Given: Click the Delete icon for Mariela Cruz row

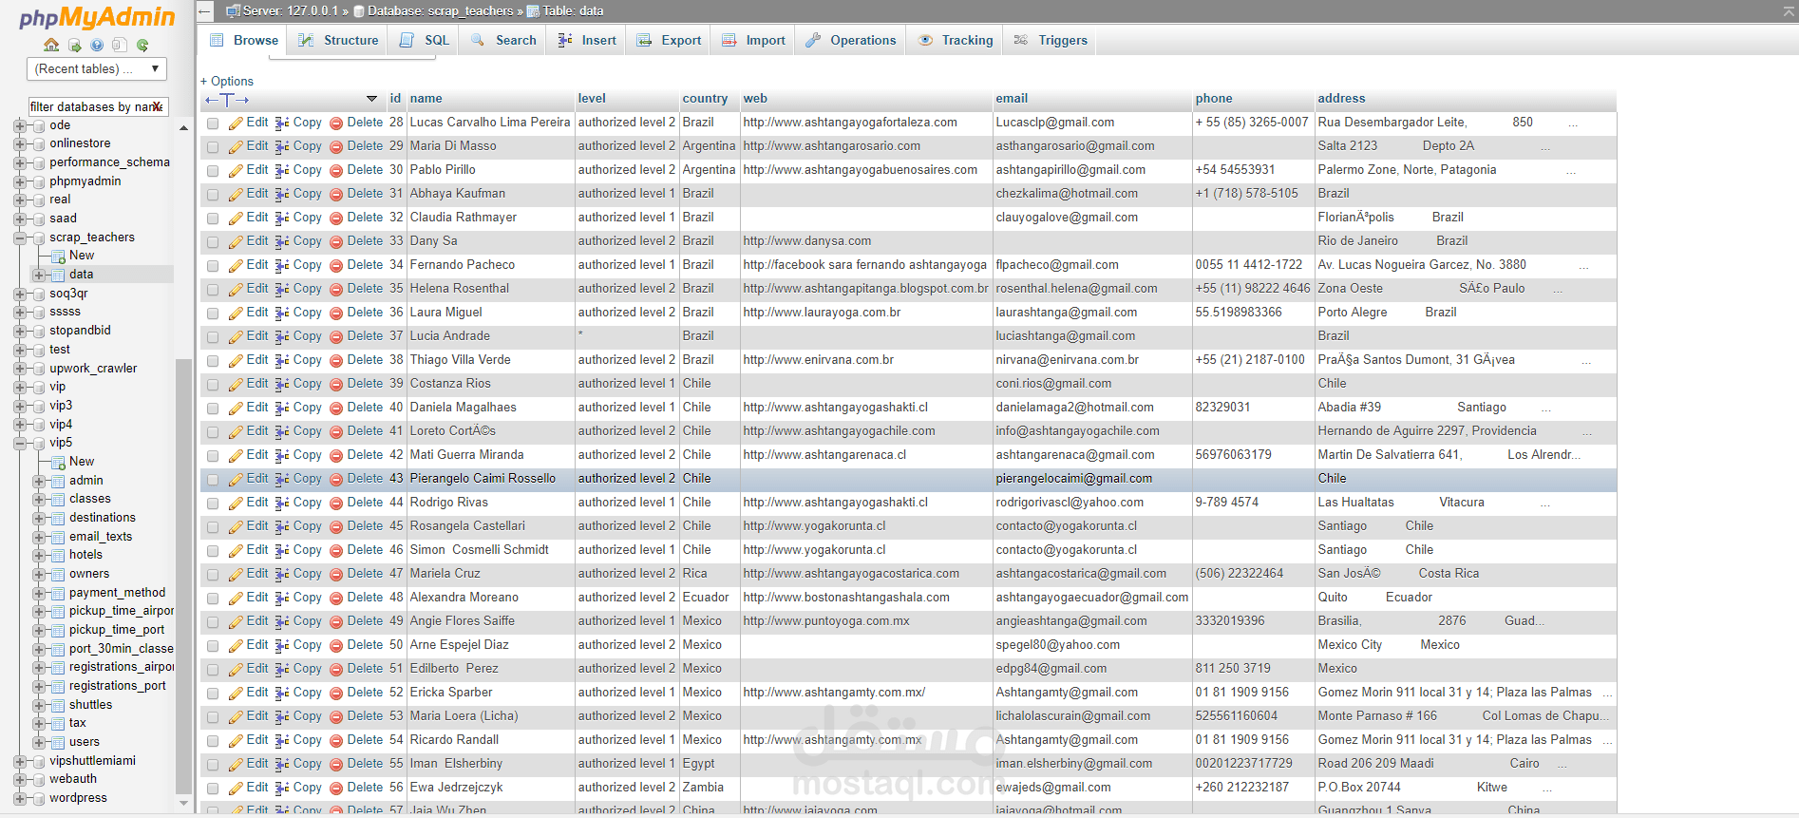Looking at the screenshot, I should [x=336, y=574].
